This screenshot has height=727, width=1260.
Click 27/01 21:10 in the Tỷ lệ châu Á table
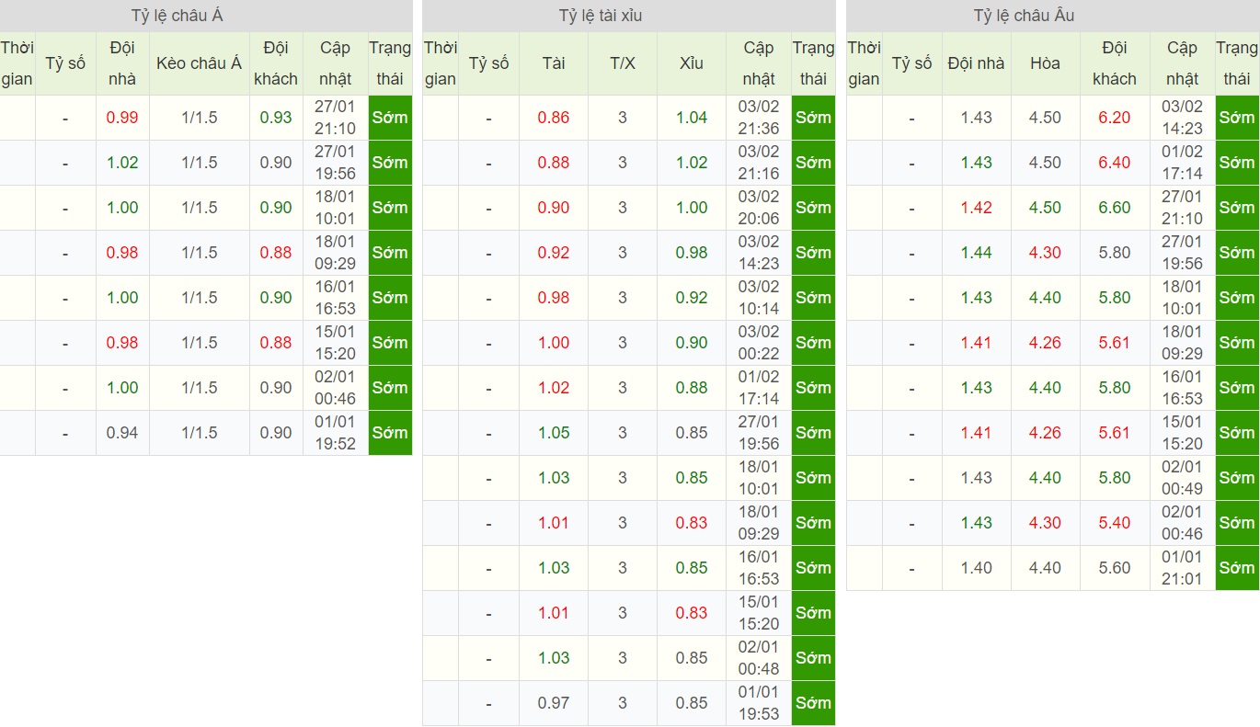pos(336,118)
